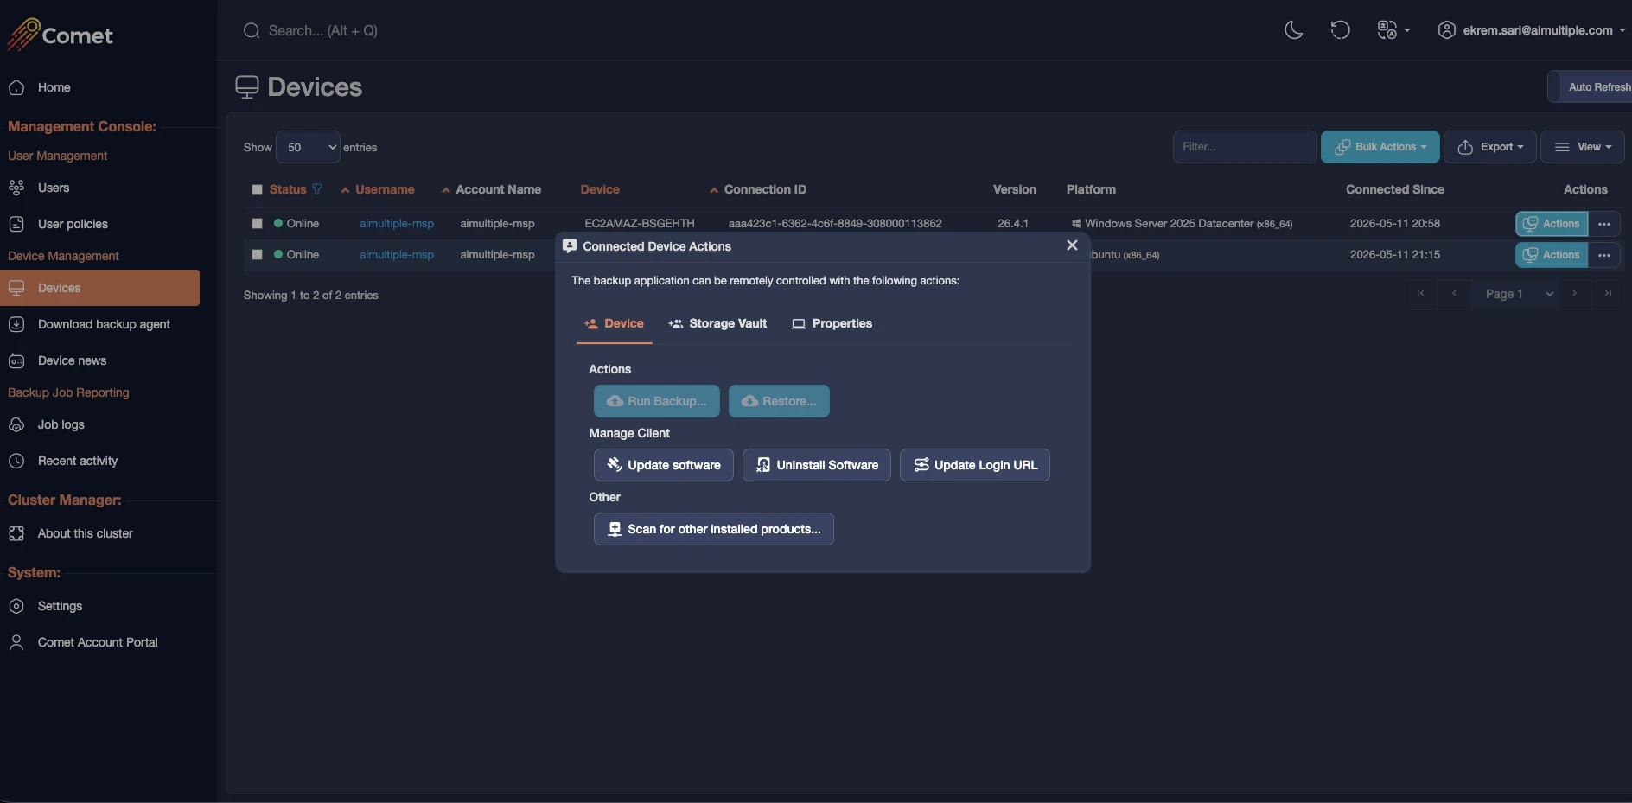This screenshot has width=1632, height=803.
Task: Open Download backup agent page
Action: pyautogui.click(x=104, y=324)
